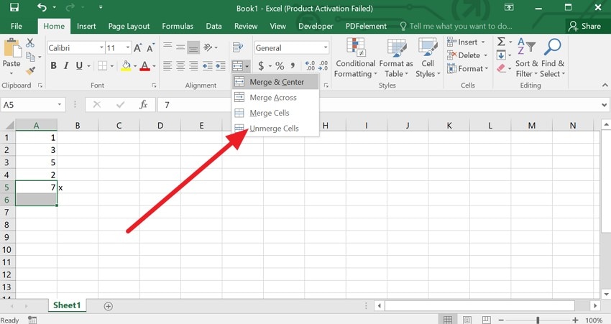Expand the Borders dropdown arrow

coord(112,66)
